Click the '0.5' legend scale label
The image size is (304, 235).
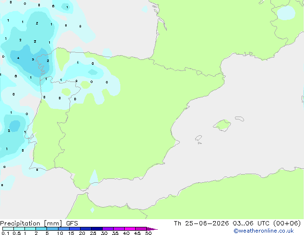coord(17,233)
